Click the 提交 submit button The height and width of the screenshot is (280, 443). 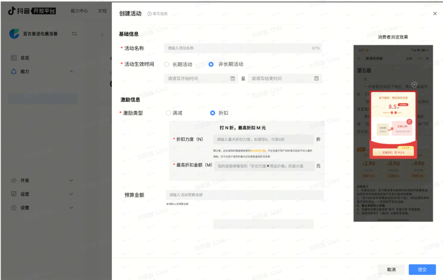[x=422, y=269]
